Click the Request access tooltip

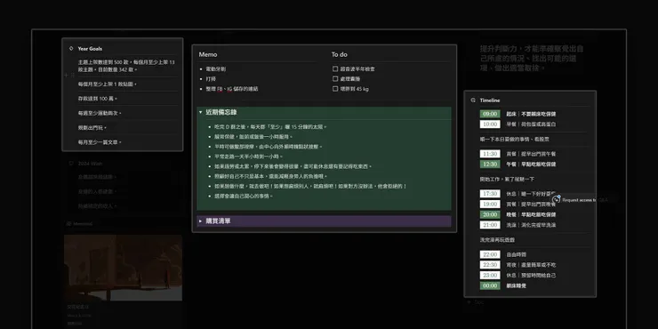(x=584, y=200)
